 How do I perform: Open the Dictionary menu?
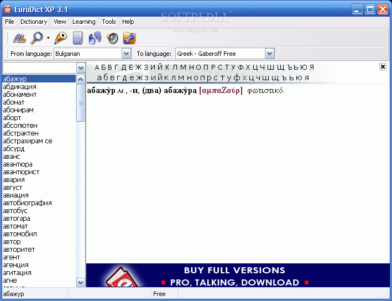coord(34,22)
